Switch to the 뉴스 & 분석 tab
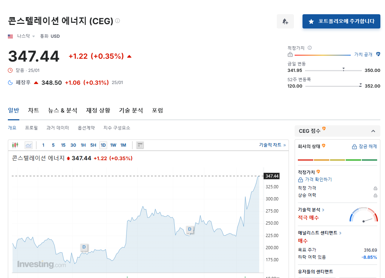 [x=62, y=110]
